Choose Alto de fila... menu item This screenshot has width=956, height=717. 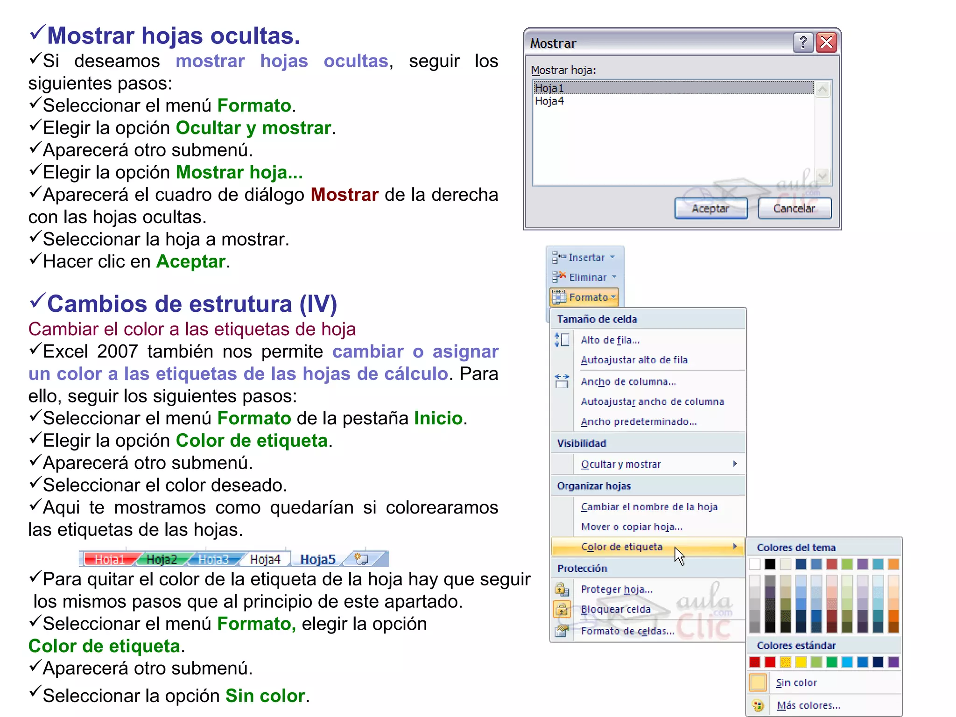(x=648, y=340)
